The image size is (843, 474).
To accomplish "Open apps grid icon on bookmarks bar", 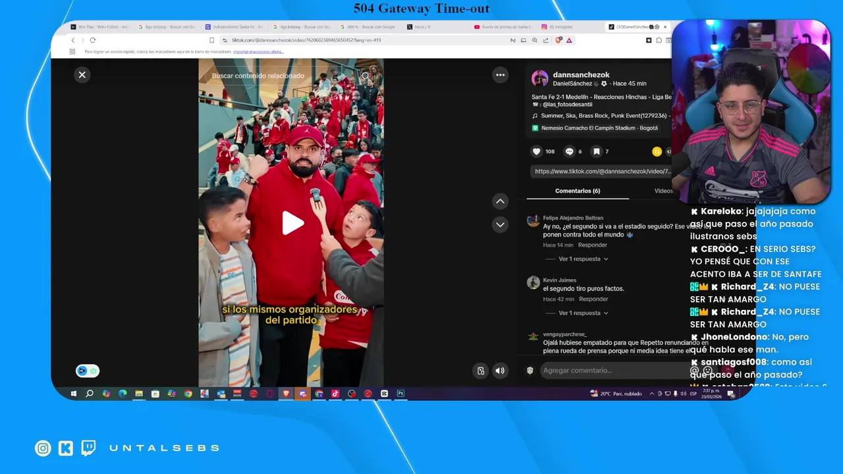I will [72, 51].
